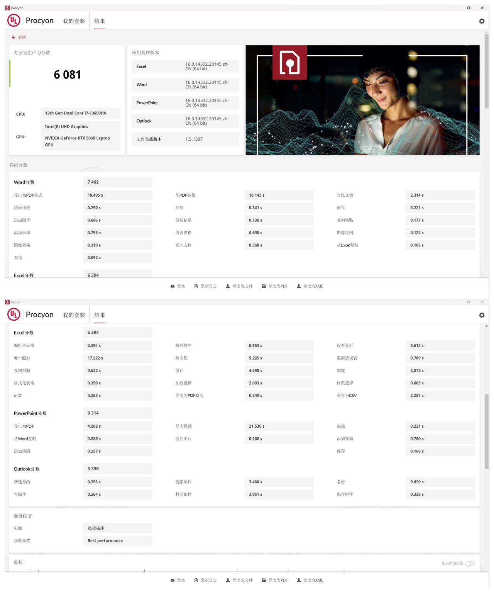Click the scrollbar thumb in window showing Outlook scores
494x593 pixels.
487,431
